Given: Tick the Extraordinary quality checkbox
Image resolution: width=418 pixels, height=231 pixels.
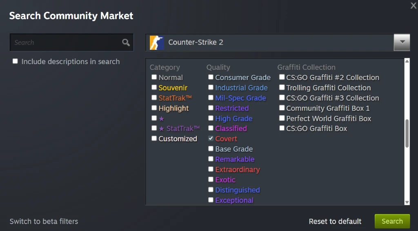Looking at the screenshot, I should tap(211, 169).
